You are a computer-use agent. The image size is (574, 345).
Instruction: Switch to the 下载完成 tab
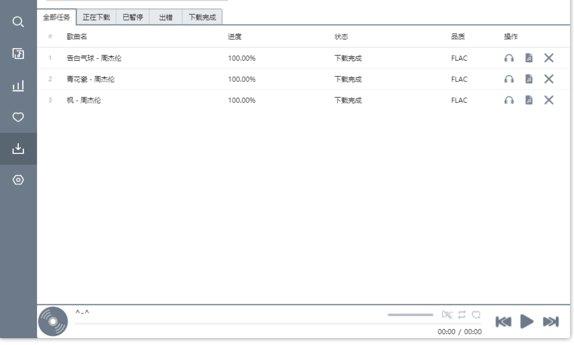[x=202, y=17]
